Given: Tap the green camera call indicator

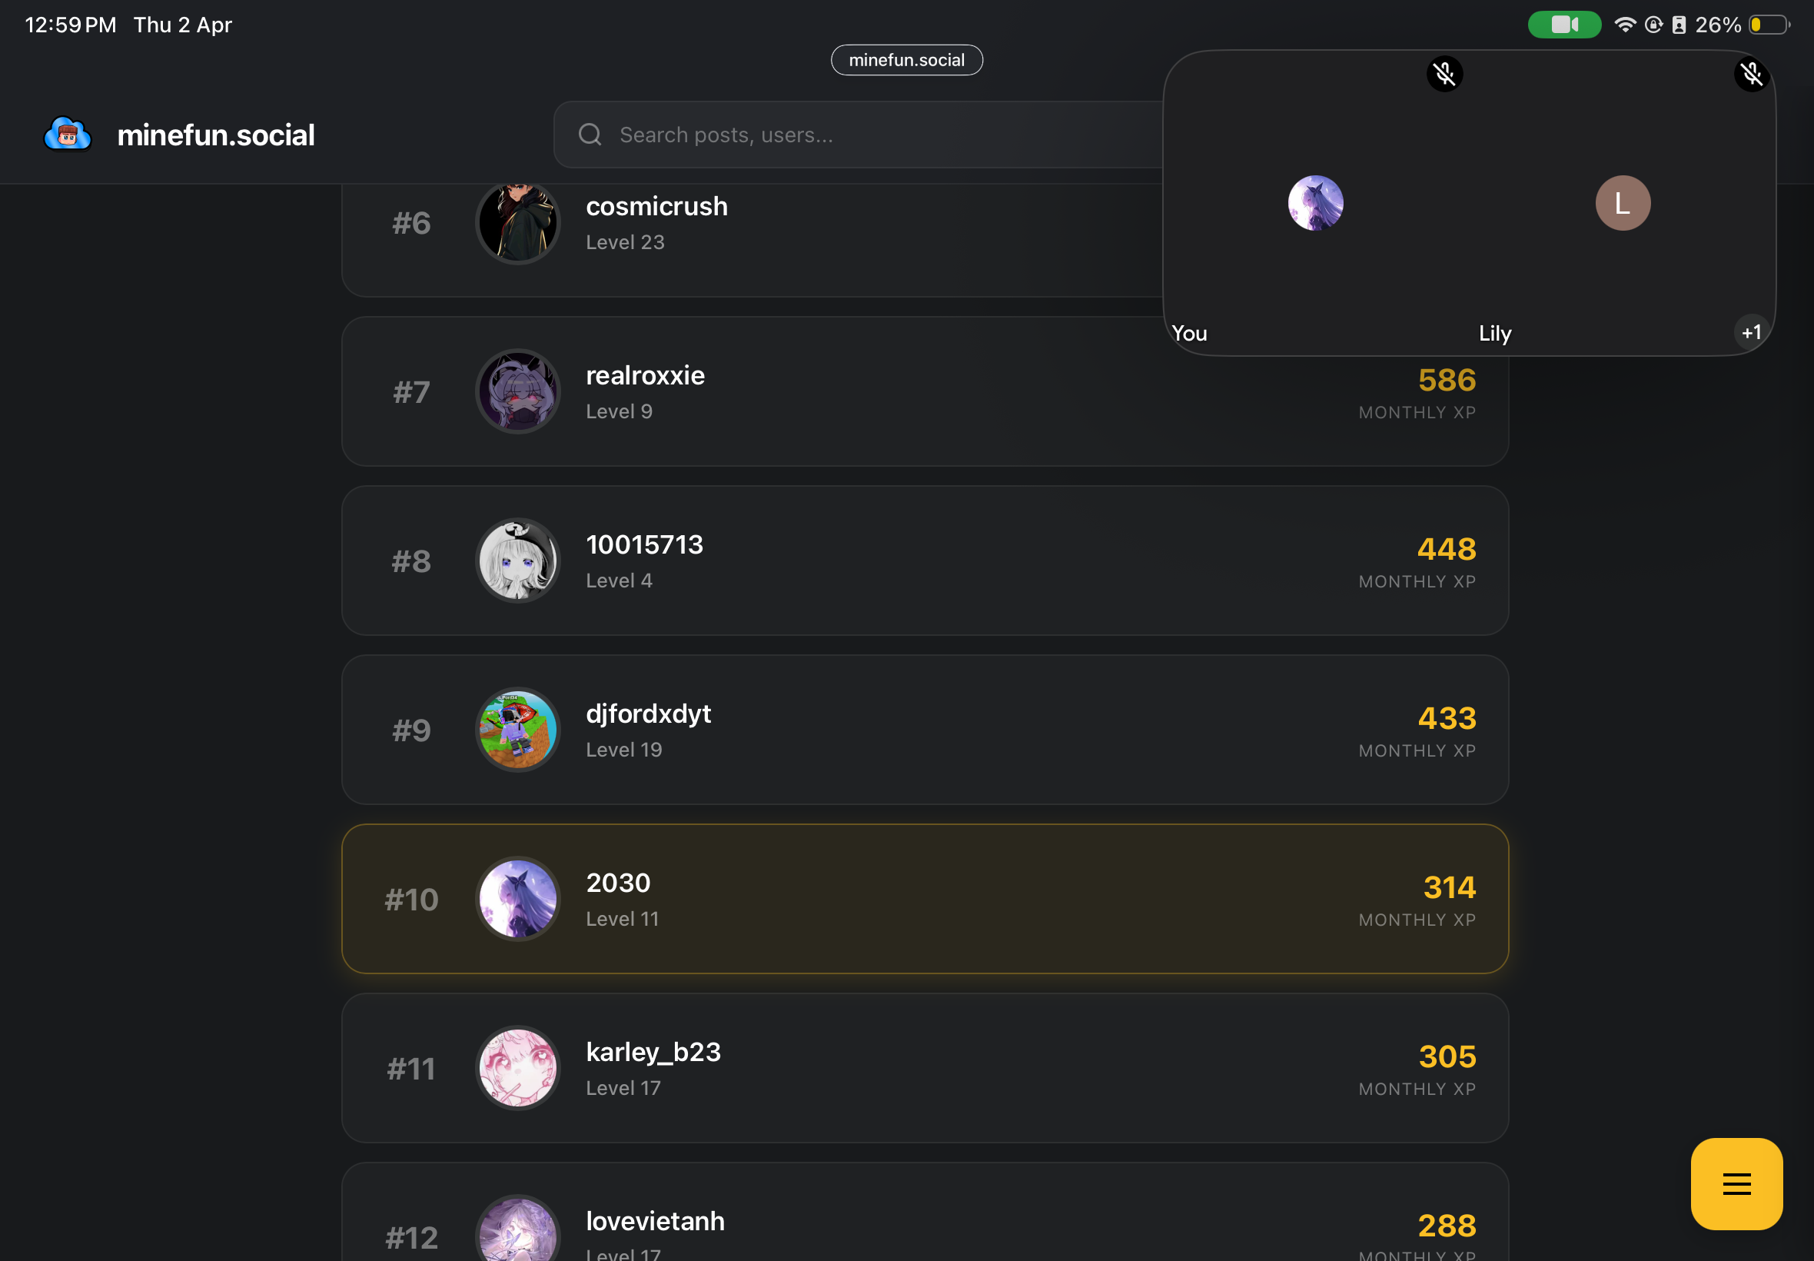Looking at the screenshot, I should (1563, 25).
